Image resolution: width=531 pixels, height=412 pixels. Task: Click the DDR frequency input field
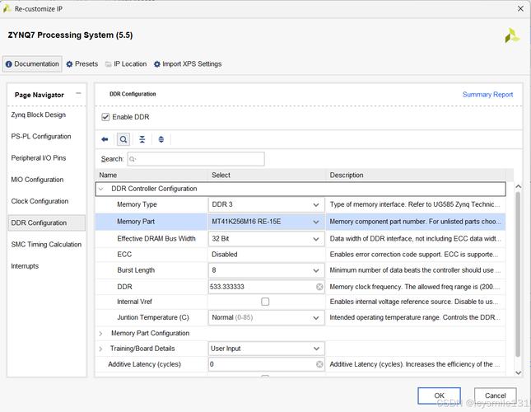[x=266, y=287]
